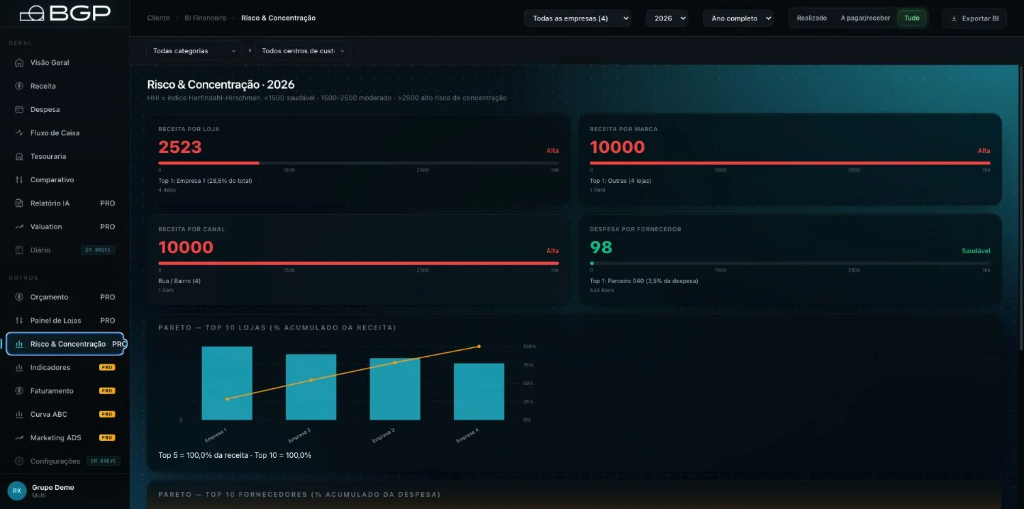Click the Valuation trend icon
1024x509 pixels.
[19, 227]
